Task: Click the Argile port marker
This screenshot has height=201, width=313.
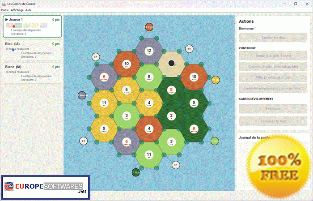Action: (149, 27)
